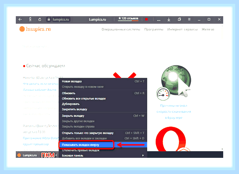Viewport: 239px width, 174px height.
Task: Click the Opera logo thumbnail
Action: [x=172, y=139]
